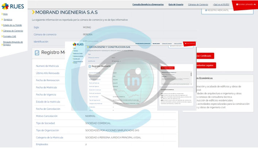Image resolution: width=258 pixels, height=154 pixels.
Task: Click Categoria de la Matricula value, MOBRAND window
Action: coord(113,138)
